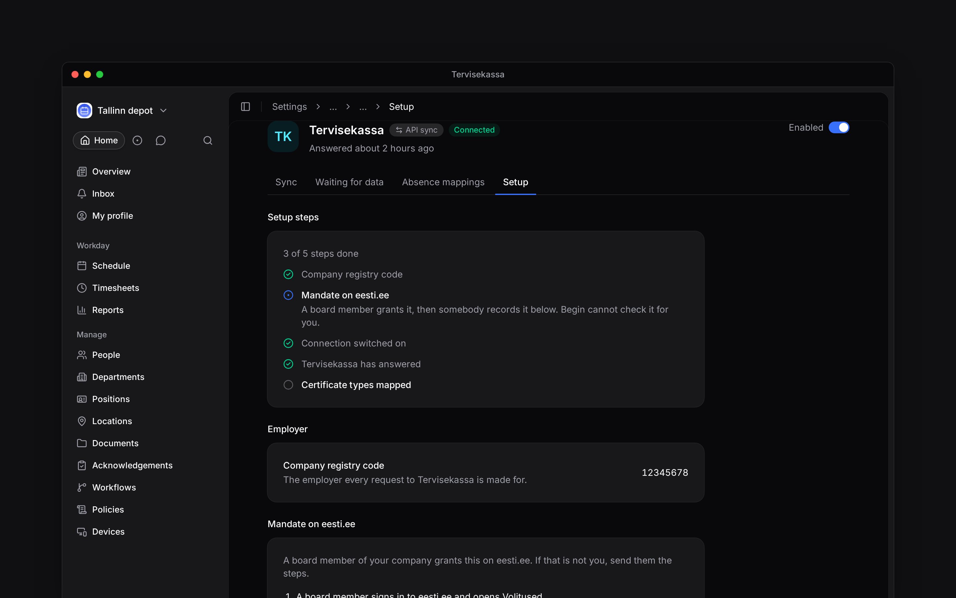Click the Positions ID card icon

[x=82, y=399]
